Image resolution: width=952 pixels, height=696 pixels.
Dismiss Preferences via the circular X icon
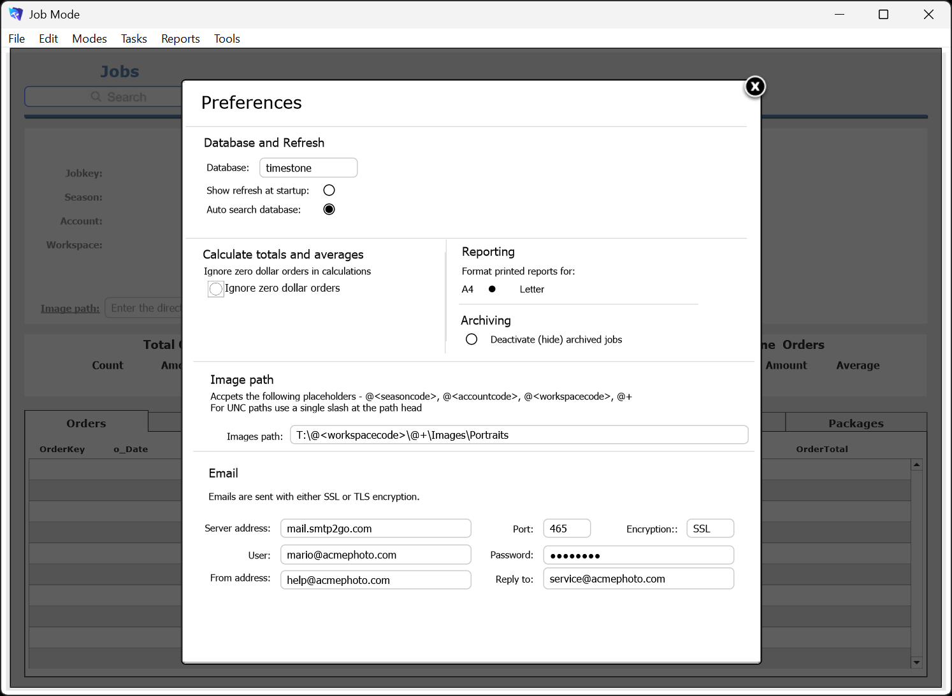[754, 86]
